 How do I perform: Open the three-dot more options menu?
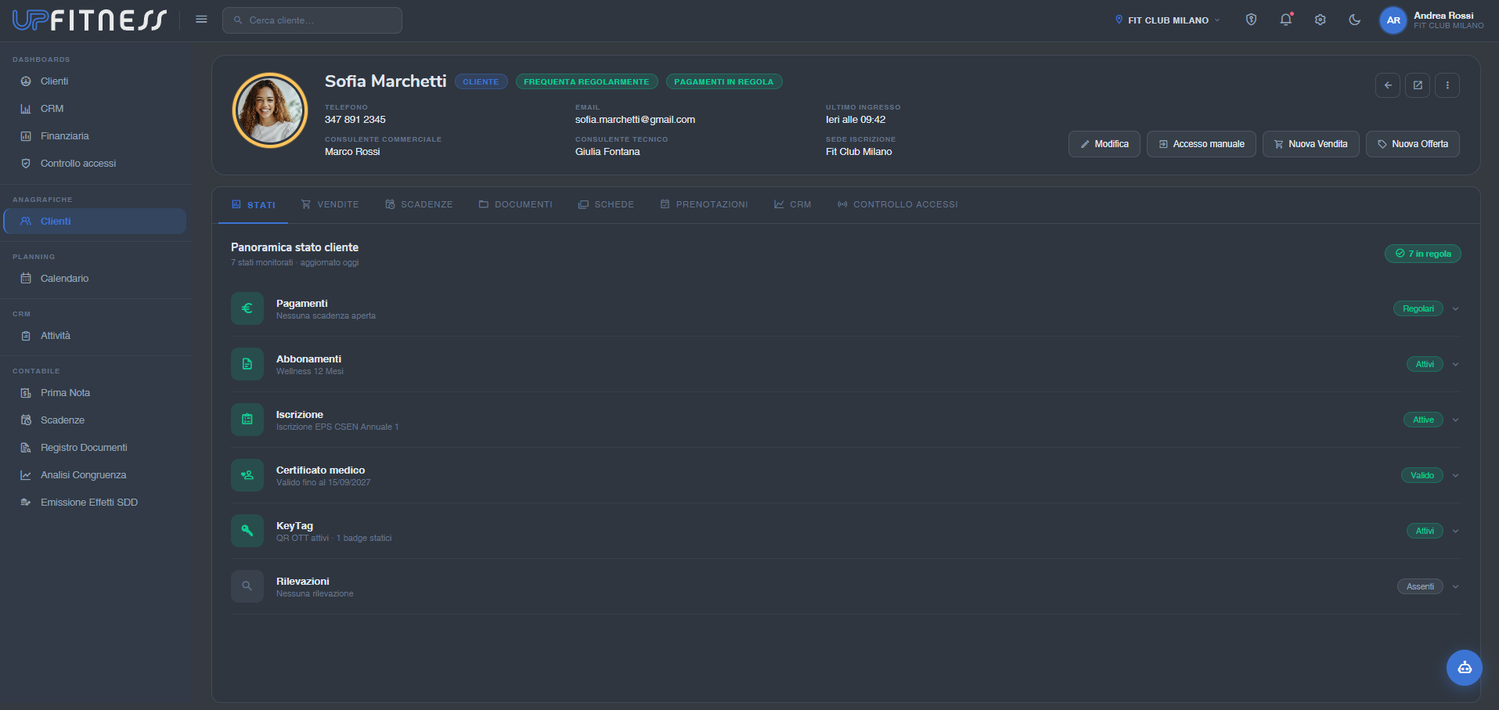click(1447, 85)
